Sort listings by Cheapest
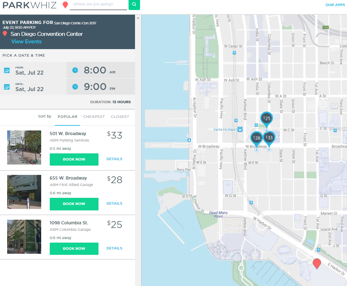Viewport: 347px width, 286px height. tap(94, 117)
